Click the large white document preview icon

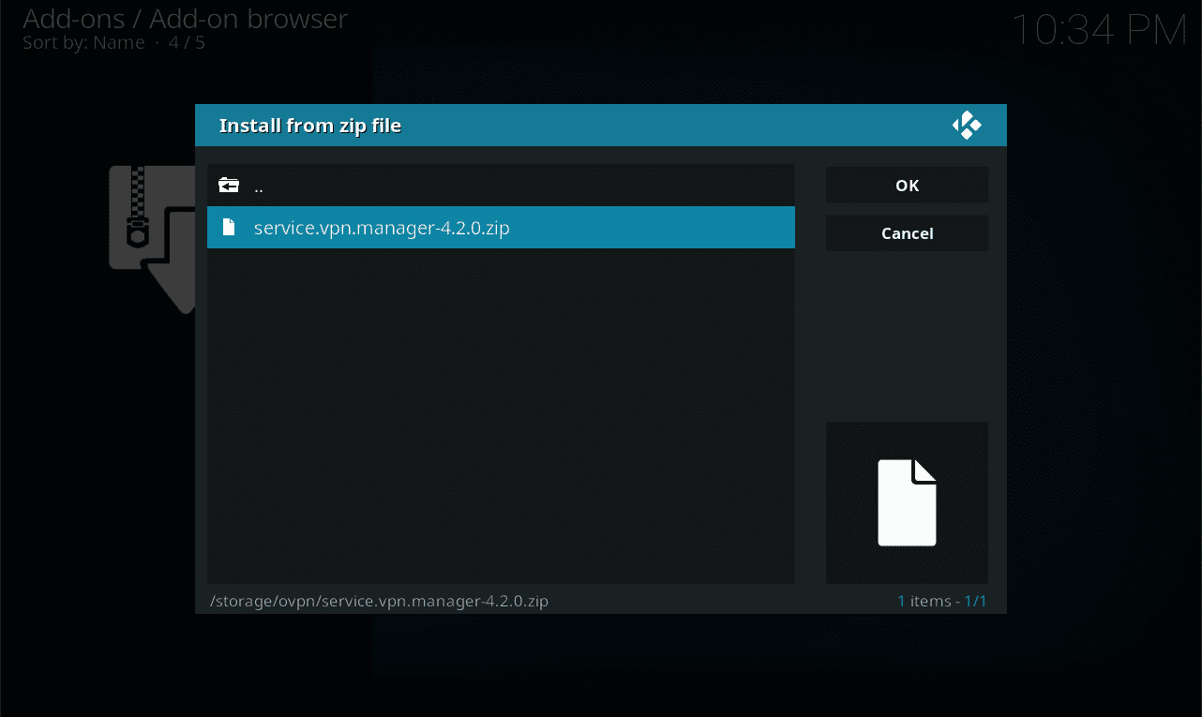click(907, 502)
